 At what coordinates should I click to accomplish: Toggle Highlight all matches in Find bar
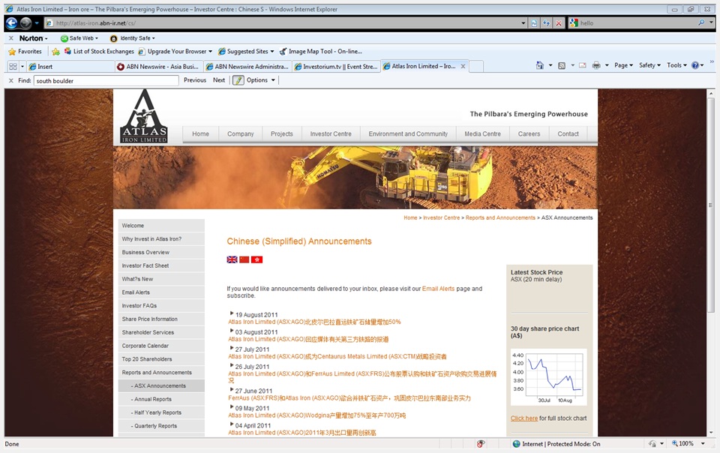[x=236, y=80]
